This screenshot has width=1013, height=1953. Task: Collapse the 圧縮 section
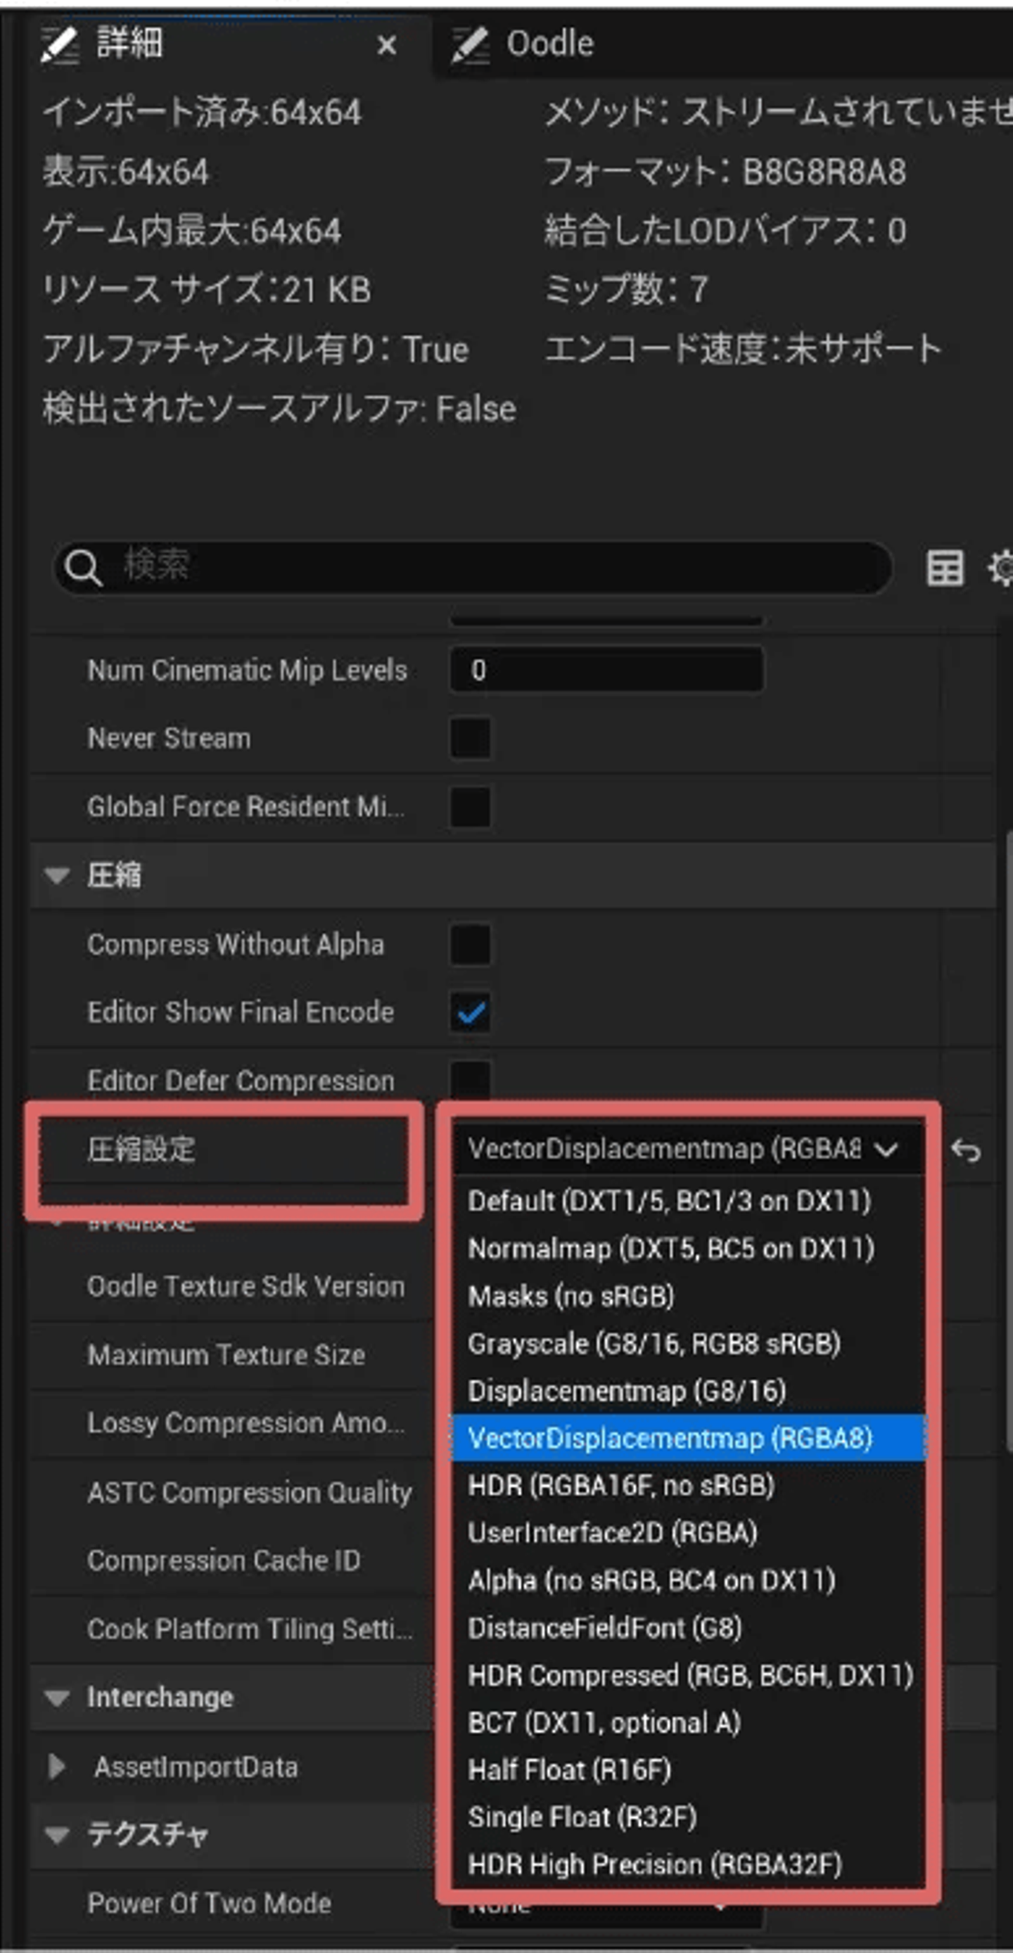(x=58, y=876)
